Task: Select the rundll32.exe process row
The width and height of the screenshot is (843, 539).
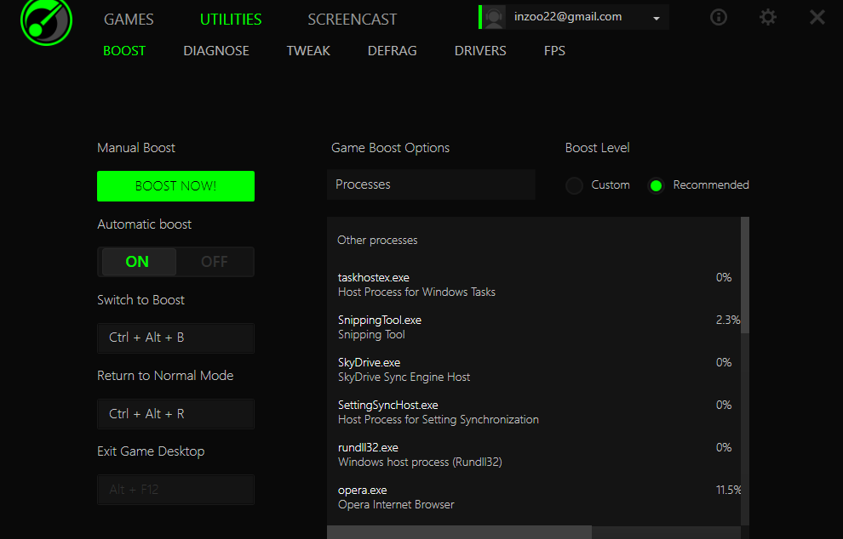Action: coord(534,454)
